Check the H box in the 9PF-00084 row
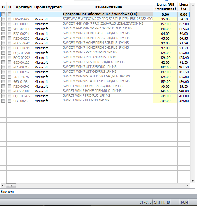The height and width of the screenshot is (206, 197). click(10, 29)
